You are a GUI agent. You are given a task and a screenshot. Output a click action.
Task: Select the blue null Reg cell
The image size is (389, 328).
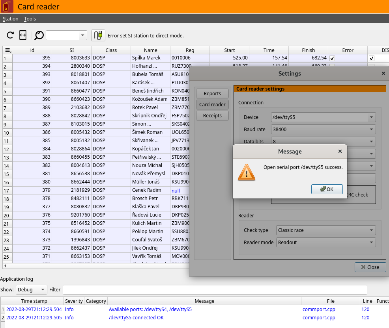pos(180,191)
